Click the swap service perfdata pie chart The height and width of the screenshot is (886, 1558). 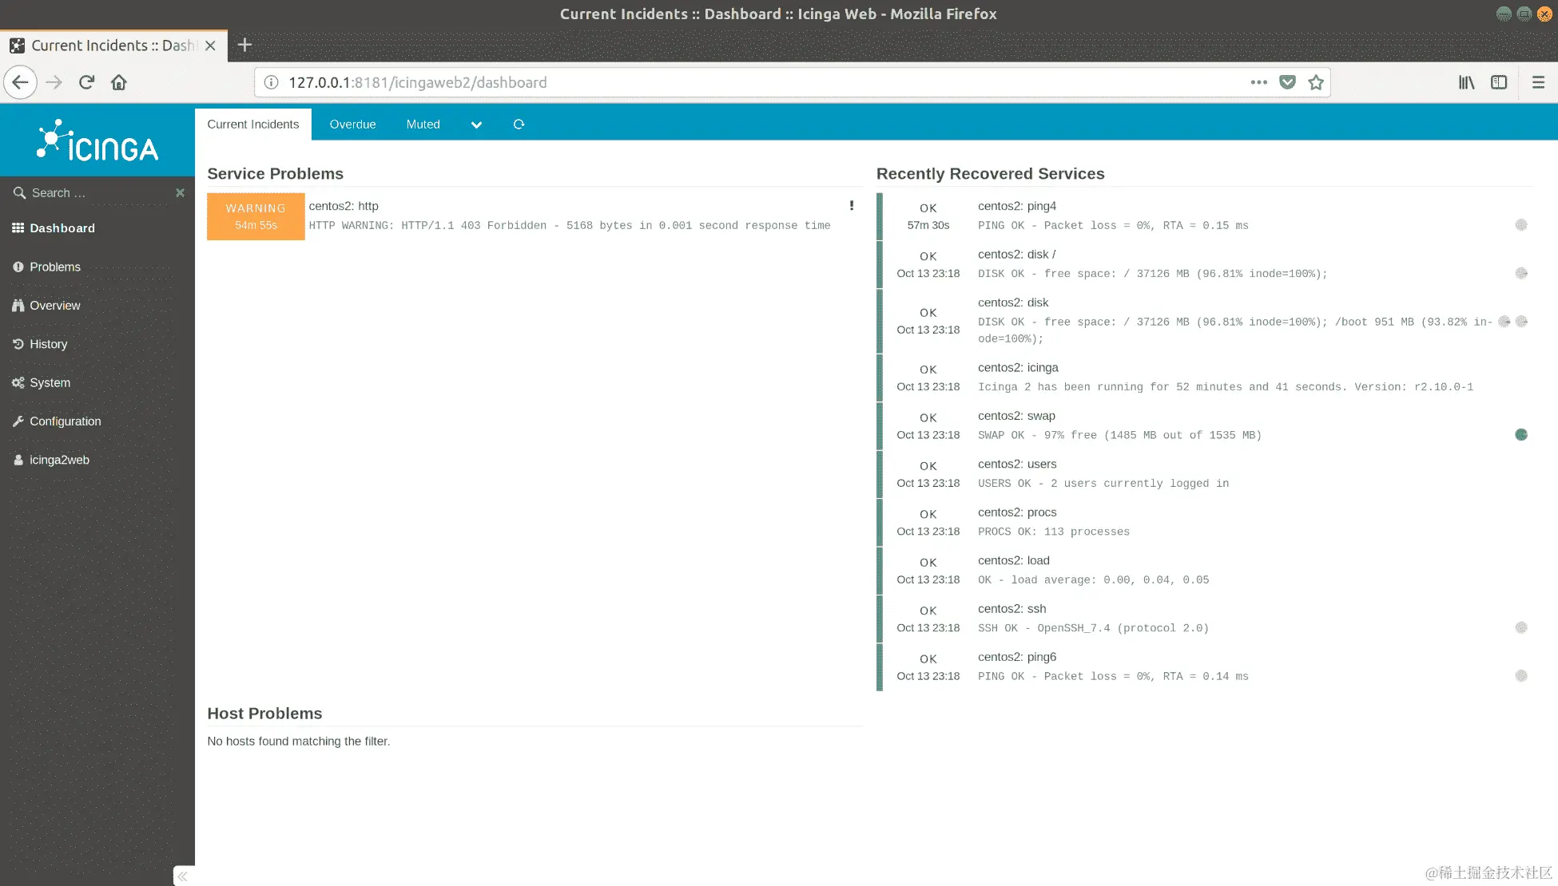click(1520, 435)
